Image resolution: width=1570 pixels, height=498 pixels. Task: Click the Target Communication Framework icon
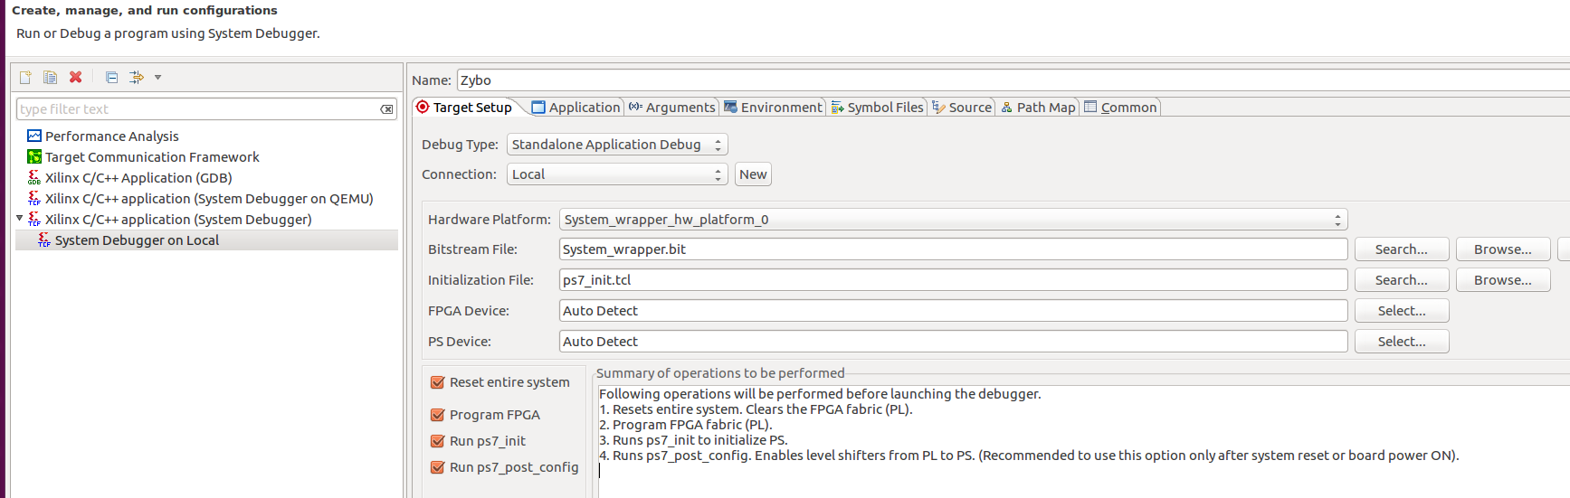tap(34, 157)
